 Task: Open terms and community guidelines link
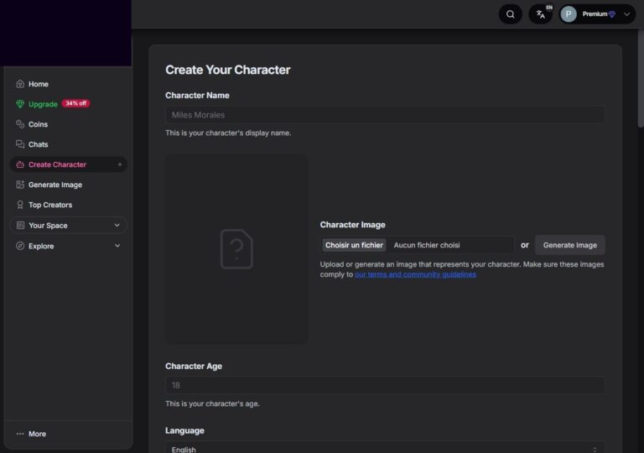pos(415,274)
